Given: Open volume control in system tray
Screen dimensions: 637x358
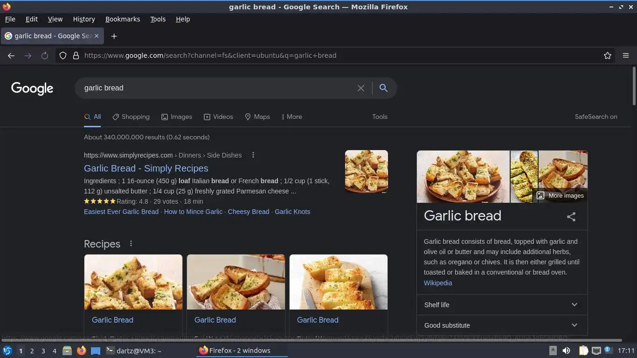Looking at the screenshot, I should [566, 351].
